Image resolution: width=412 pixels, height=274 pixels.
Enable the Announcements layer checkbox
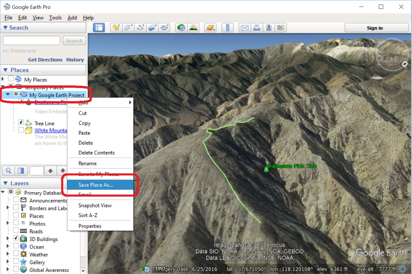click(16, 199)
